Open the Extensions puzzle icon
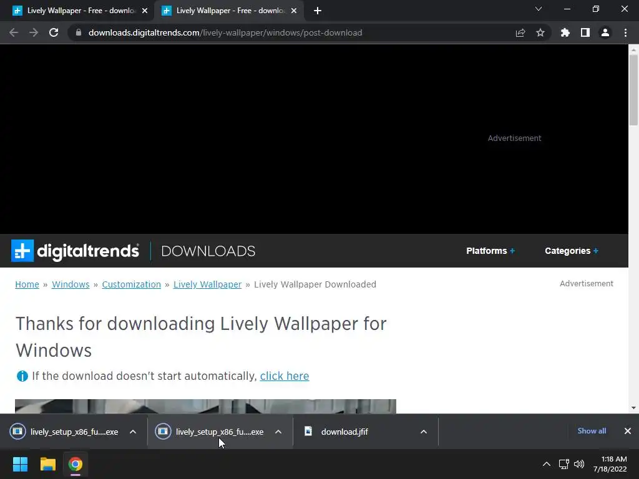Viewport: 639px width, 479px height. coord(565,32)
